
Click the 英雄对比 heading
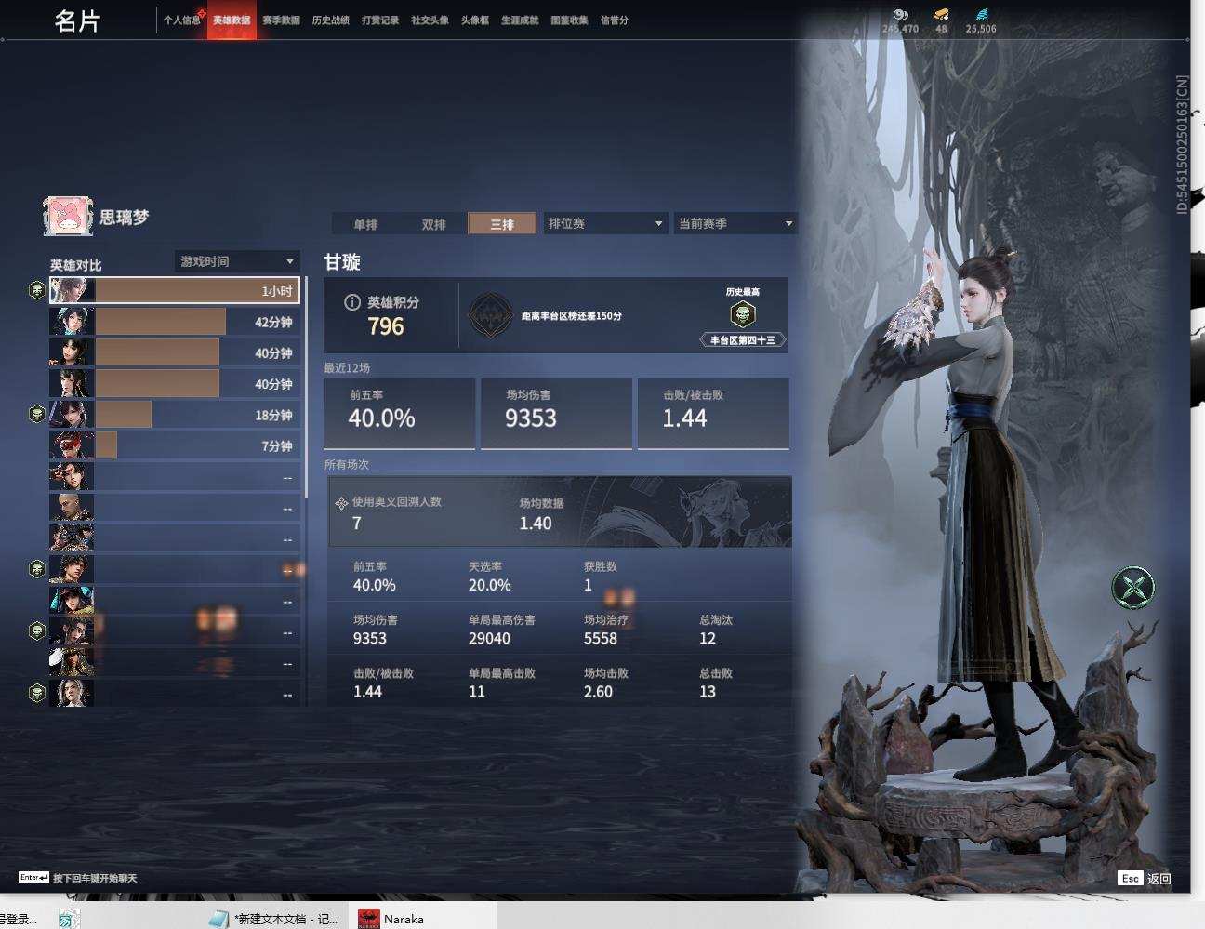[x=76, y=265]
